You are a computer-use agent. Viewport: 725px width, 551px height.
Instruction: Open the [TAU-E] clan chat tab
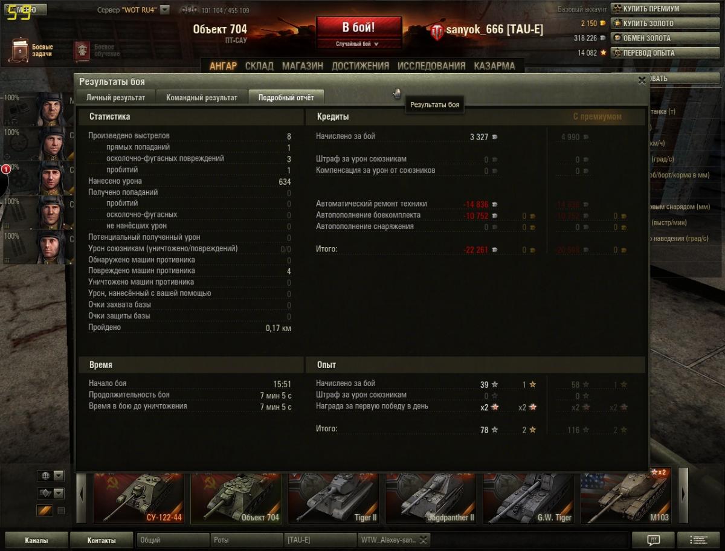click(x=320, y=540)
